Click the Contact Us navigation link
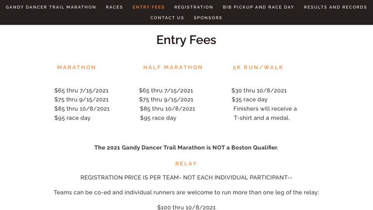The image size is (373, 210). click(x=167, y=17)
